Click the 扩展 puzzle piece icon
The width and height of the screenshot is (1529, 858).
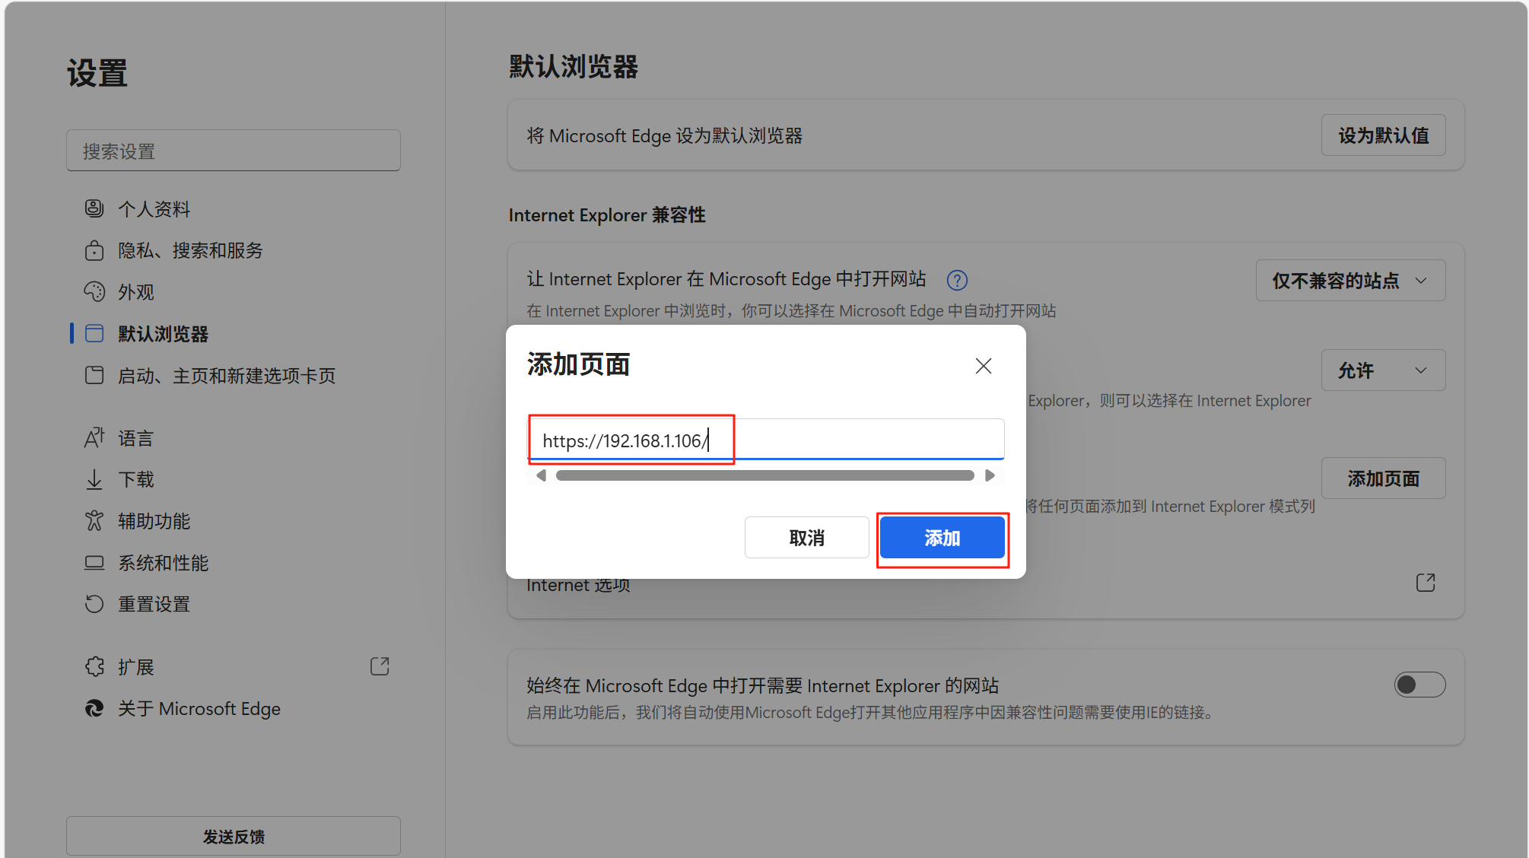[94, 667]
